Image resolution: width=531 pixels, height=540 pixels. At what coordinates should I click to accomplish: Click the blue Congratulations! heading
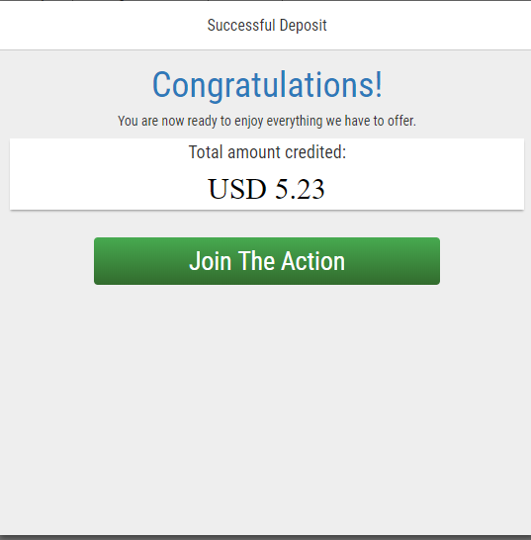click(267, 85)
